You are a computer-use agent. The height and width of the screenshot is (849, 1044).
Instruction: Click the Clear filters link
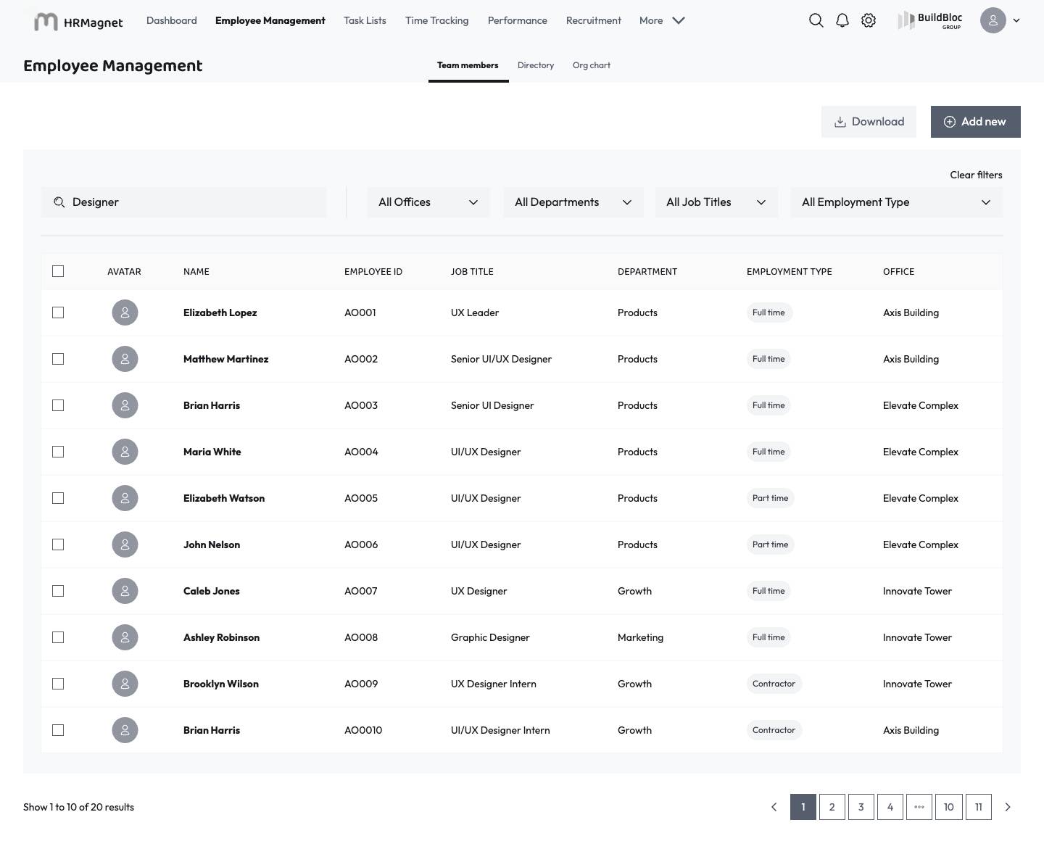977,175
